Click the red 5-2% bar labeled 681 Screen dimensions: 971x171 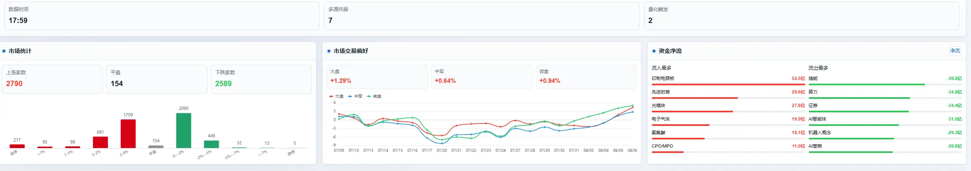pyautogui.click(x=100, y=142)
